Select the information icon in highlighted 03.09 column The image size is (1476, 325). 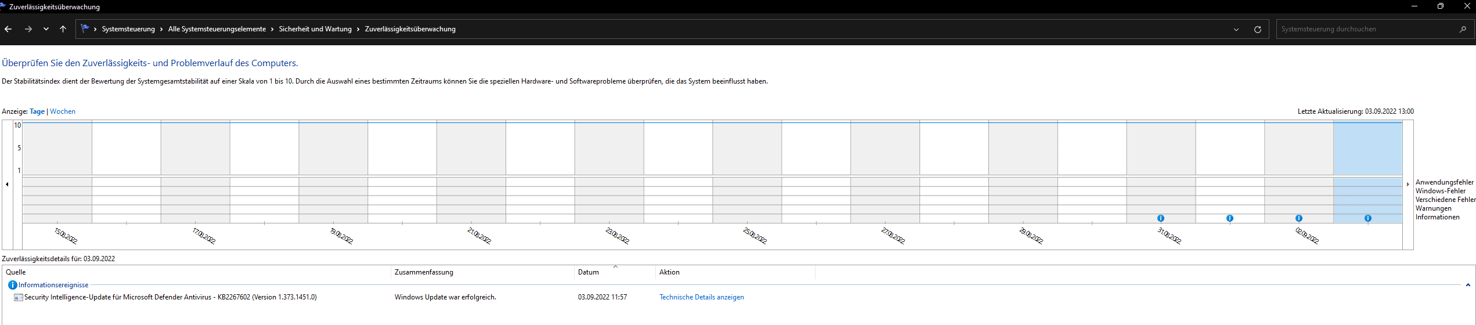click(1368, 218)
